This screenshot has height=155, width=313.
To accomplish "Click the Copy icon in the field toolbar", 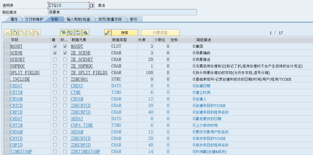I will tap(15, 33).
